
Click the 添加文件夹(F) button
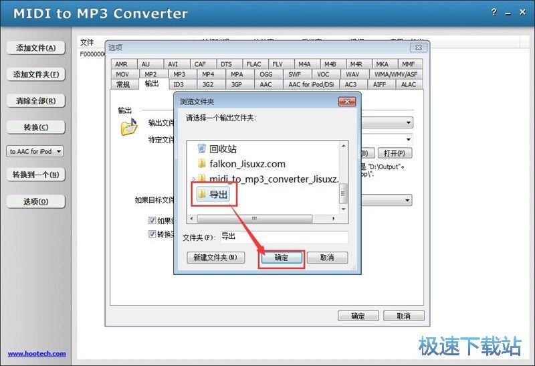pos(36,74)
